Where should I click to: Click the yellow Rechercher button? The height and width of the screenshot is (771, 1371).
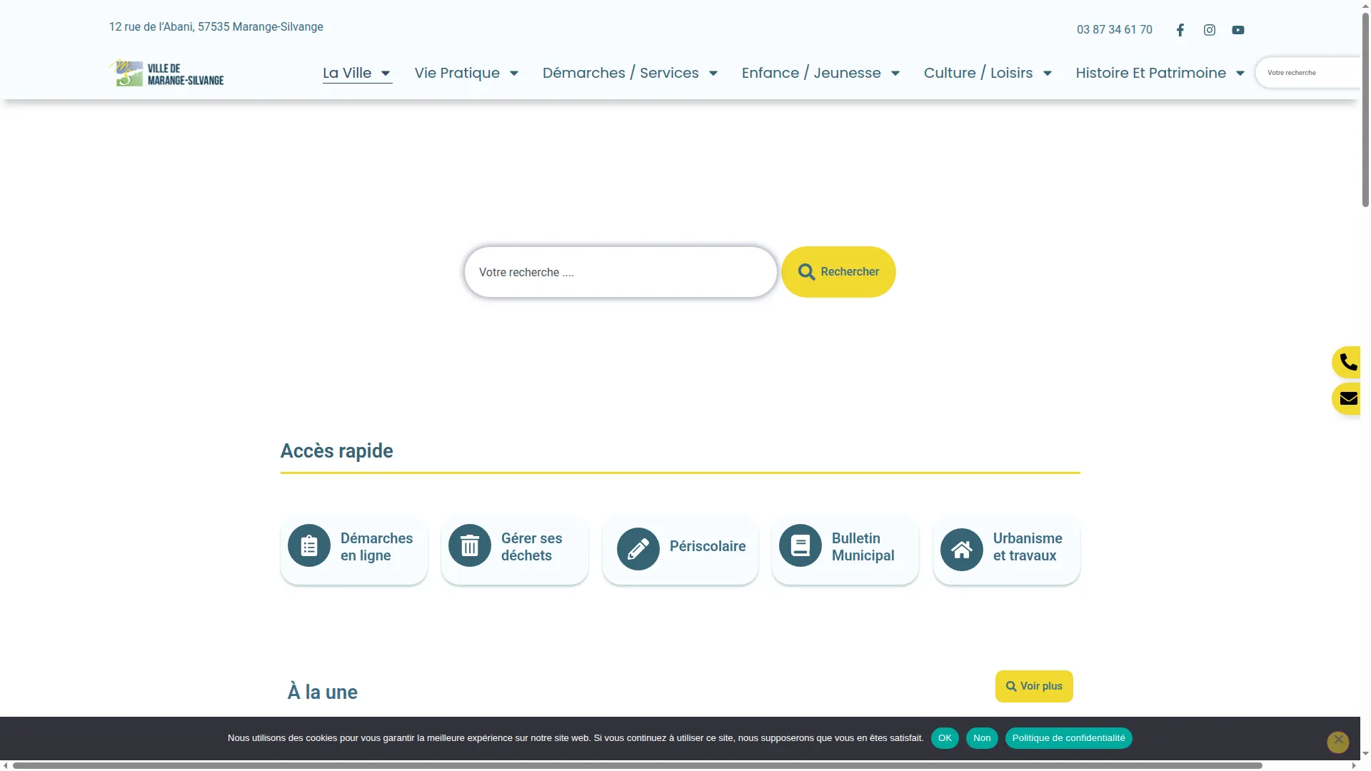point(838,272)
